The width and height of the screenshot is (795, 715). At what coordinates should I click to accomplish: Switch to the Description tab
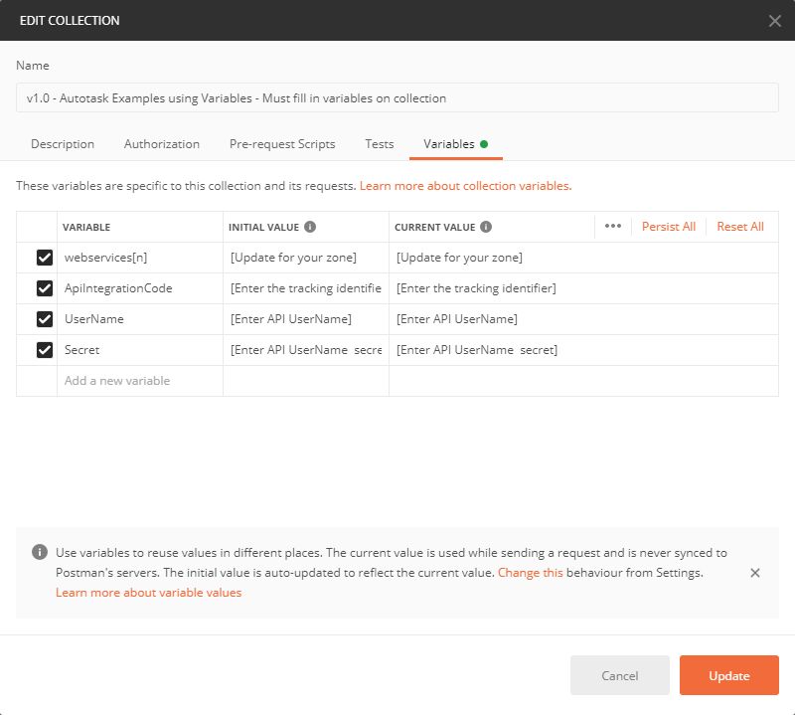[63, 143]
